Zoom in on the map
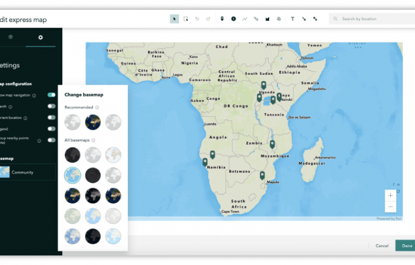415x265 pixels. (390, 195)
